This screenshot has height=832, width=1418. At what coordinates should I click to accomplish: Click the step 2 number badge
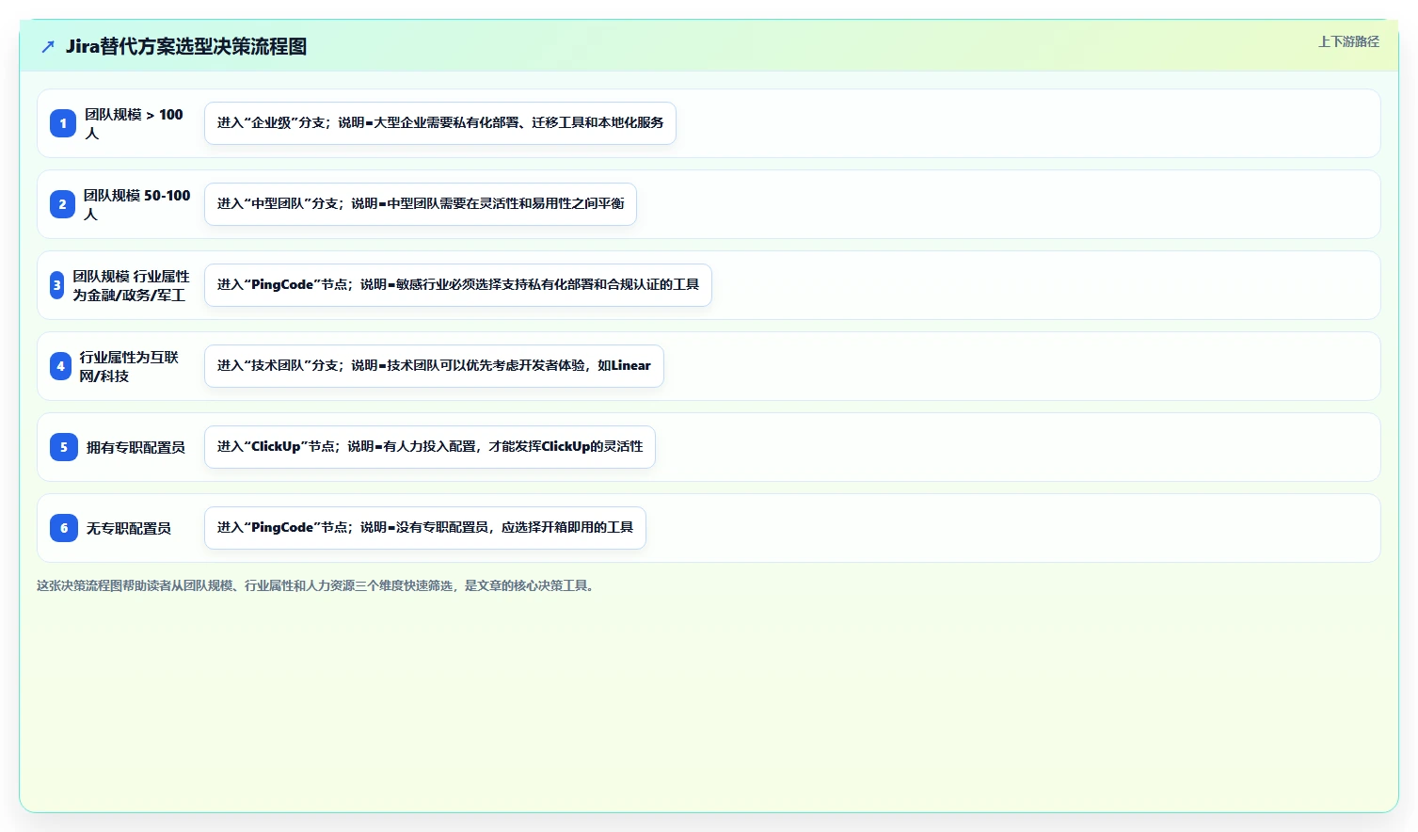(x=62, y=204)
